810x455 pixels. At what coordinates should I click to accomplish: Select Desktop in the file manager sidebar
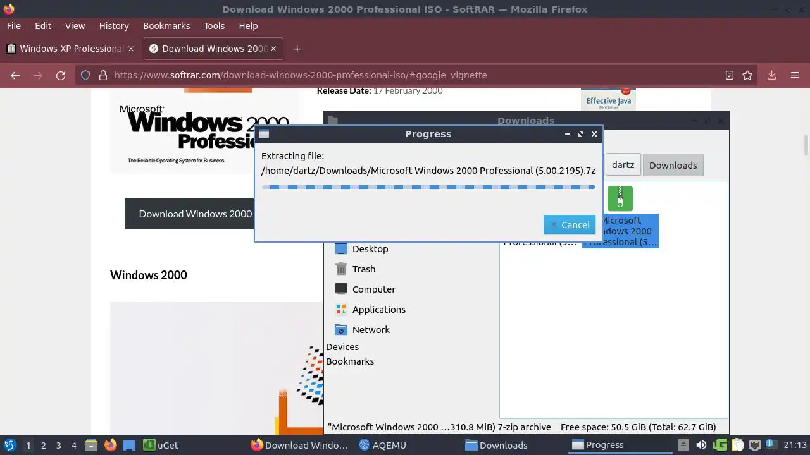[362, 249]
